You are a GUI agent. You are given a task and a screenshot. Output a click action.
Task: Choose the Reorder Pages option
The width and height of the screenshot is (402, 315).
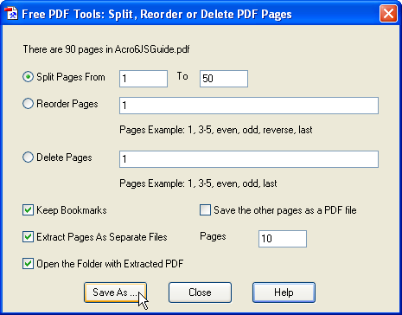pyautogui.click(x=28, y=104)
